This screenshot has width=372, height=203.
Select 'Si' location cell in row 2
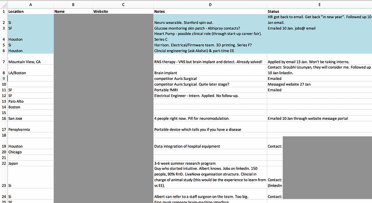pos(31,20)
